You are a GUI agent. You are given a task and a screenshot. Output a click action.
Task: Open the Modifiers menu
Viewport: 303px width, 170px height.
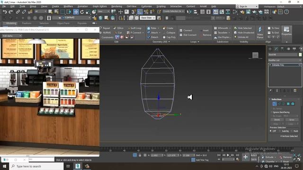(68, 6)
